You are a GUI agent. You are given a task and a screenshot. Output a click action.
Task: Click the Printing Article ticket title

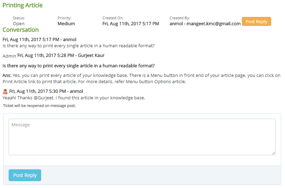(22, 5)
